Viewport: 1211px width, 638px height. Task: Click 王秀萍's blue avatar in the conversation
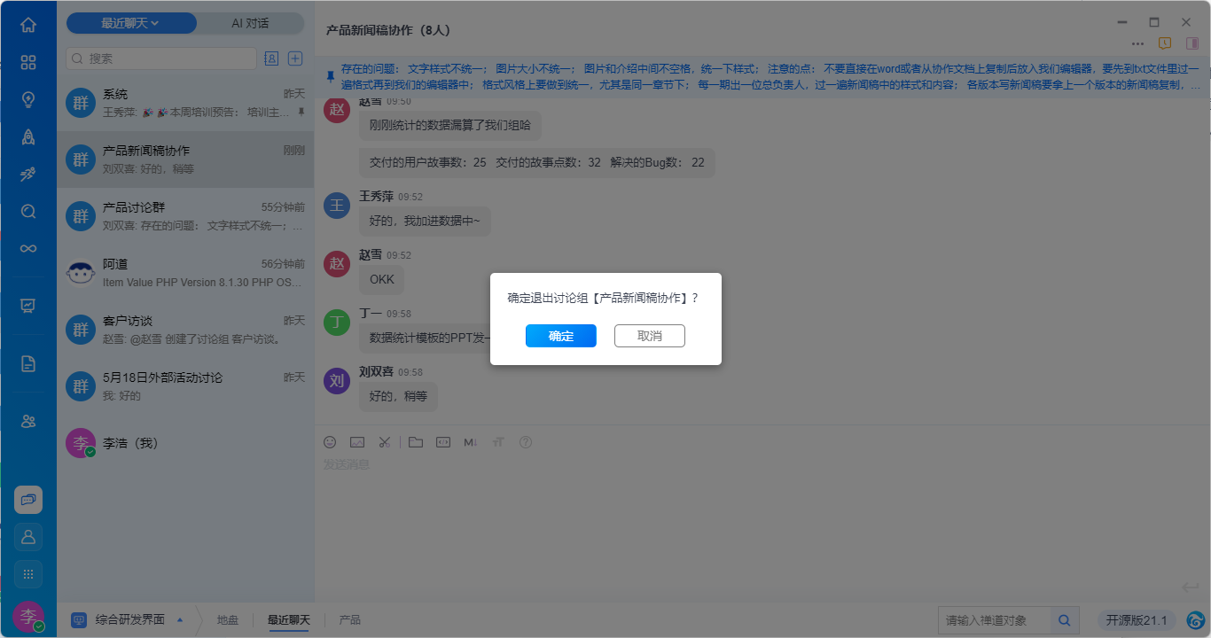(337, 206)
